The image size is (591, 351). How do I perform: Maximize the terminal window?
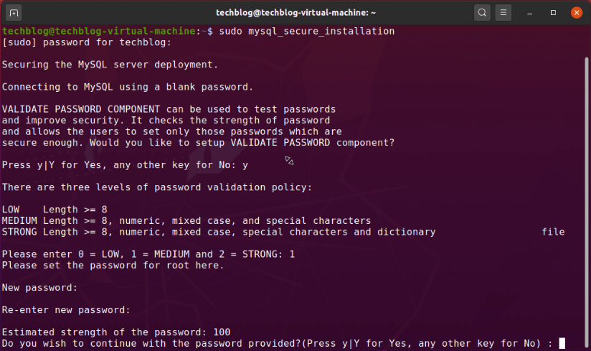click(x=553, y=13)
